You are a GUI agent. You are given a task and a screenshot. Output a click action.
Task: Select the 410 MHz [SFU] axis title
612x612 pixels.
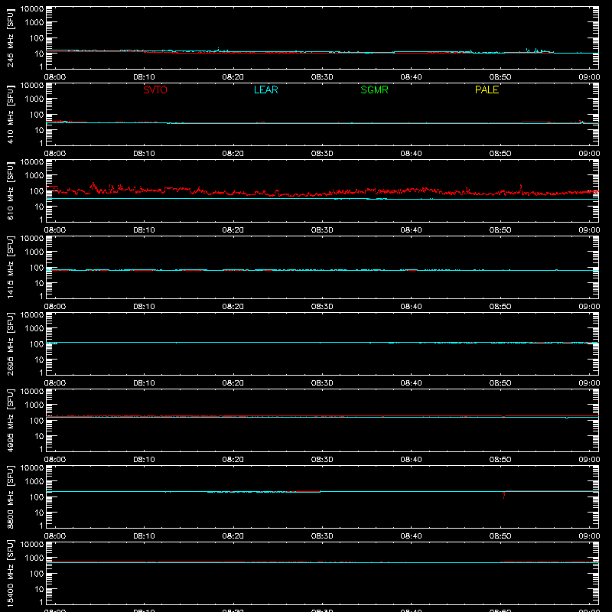(10, 114)
